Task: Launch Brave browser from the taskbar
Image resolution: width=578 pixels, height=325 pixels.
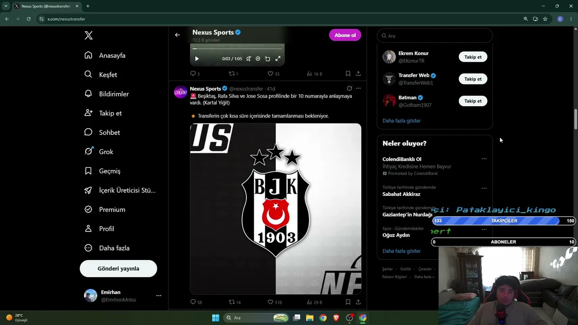Action: (x=336, y=318)
